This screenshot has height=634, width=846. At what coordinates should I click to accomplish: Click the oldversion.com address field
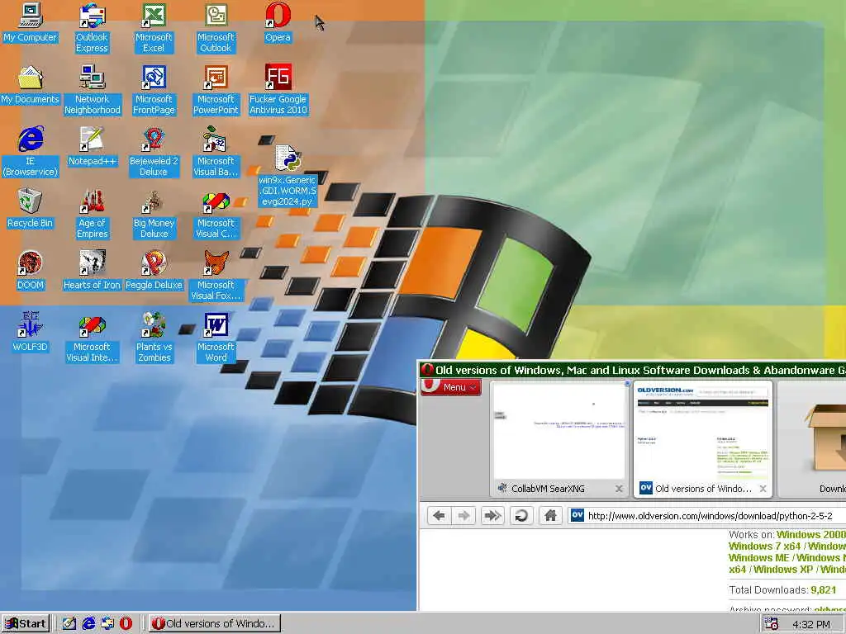[710, 516]
